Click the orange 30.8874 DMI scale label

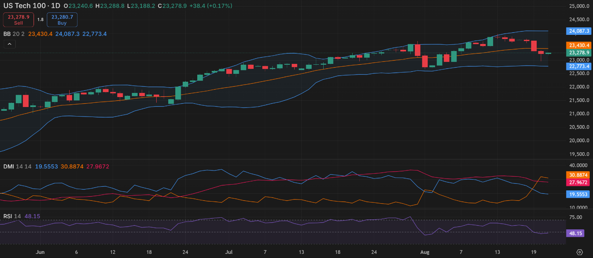pyautogui.click(x=579, y=175)
